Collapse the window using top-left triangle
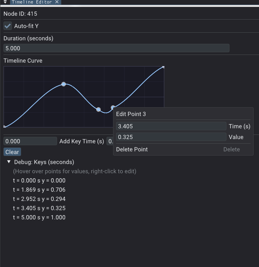Viewport: 259px width, 267px height. 5,2
